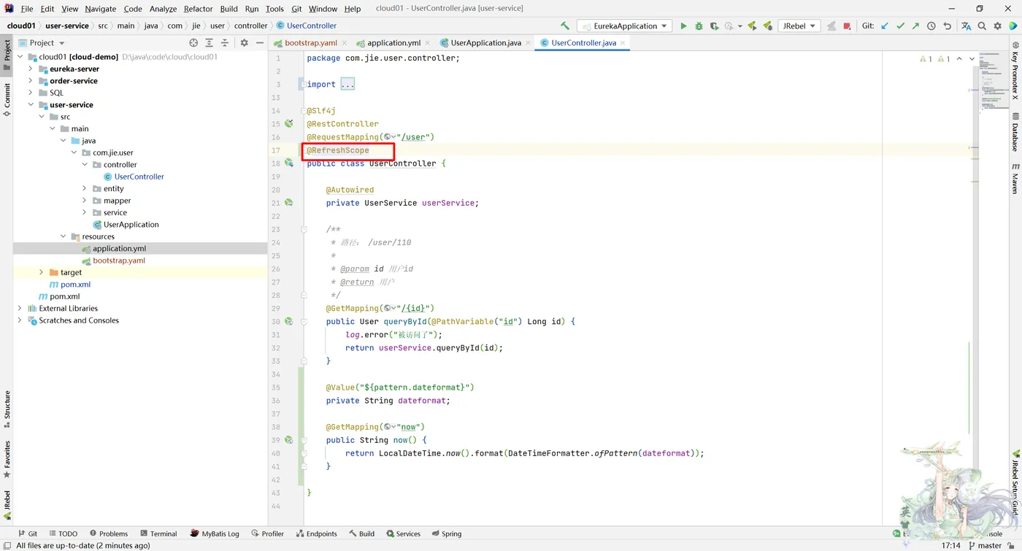Open Search Everywhere magnifier icon
This screenshot has height=551, width=1022.
982,26
